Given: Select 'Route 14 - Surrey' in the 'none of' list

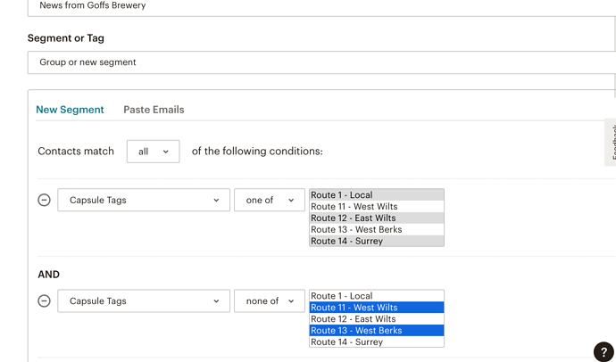Looking at the screenshot, I should (377, 342).
